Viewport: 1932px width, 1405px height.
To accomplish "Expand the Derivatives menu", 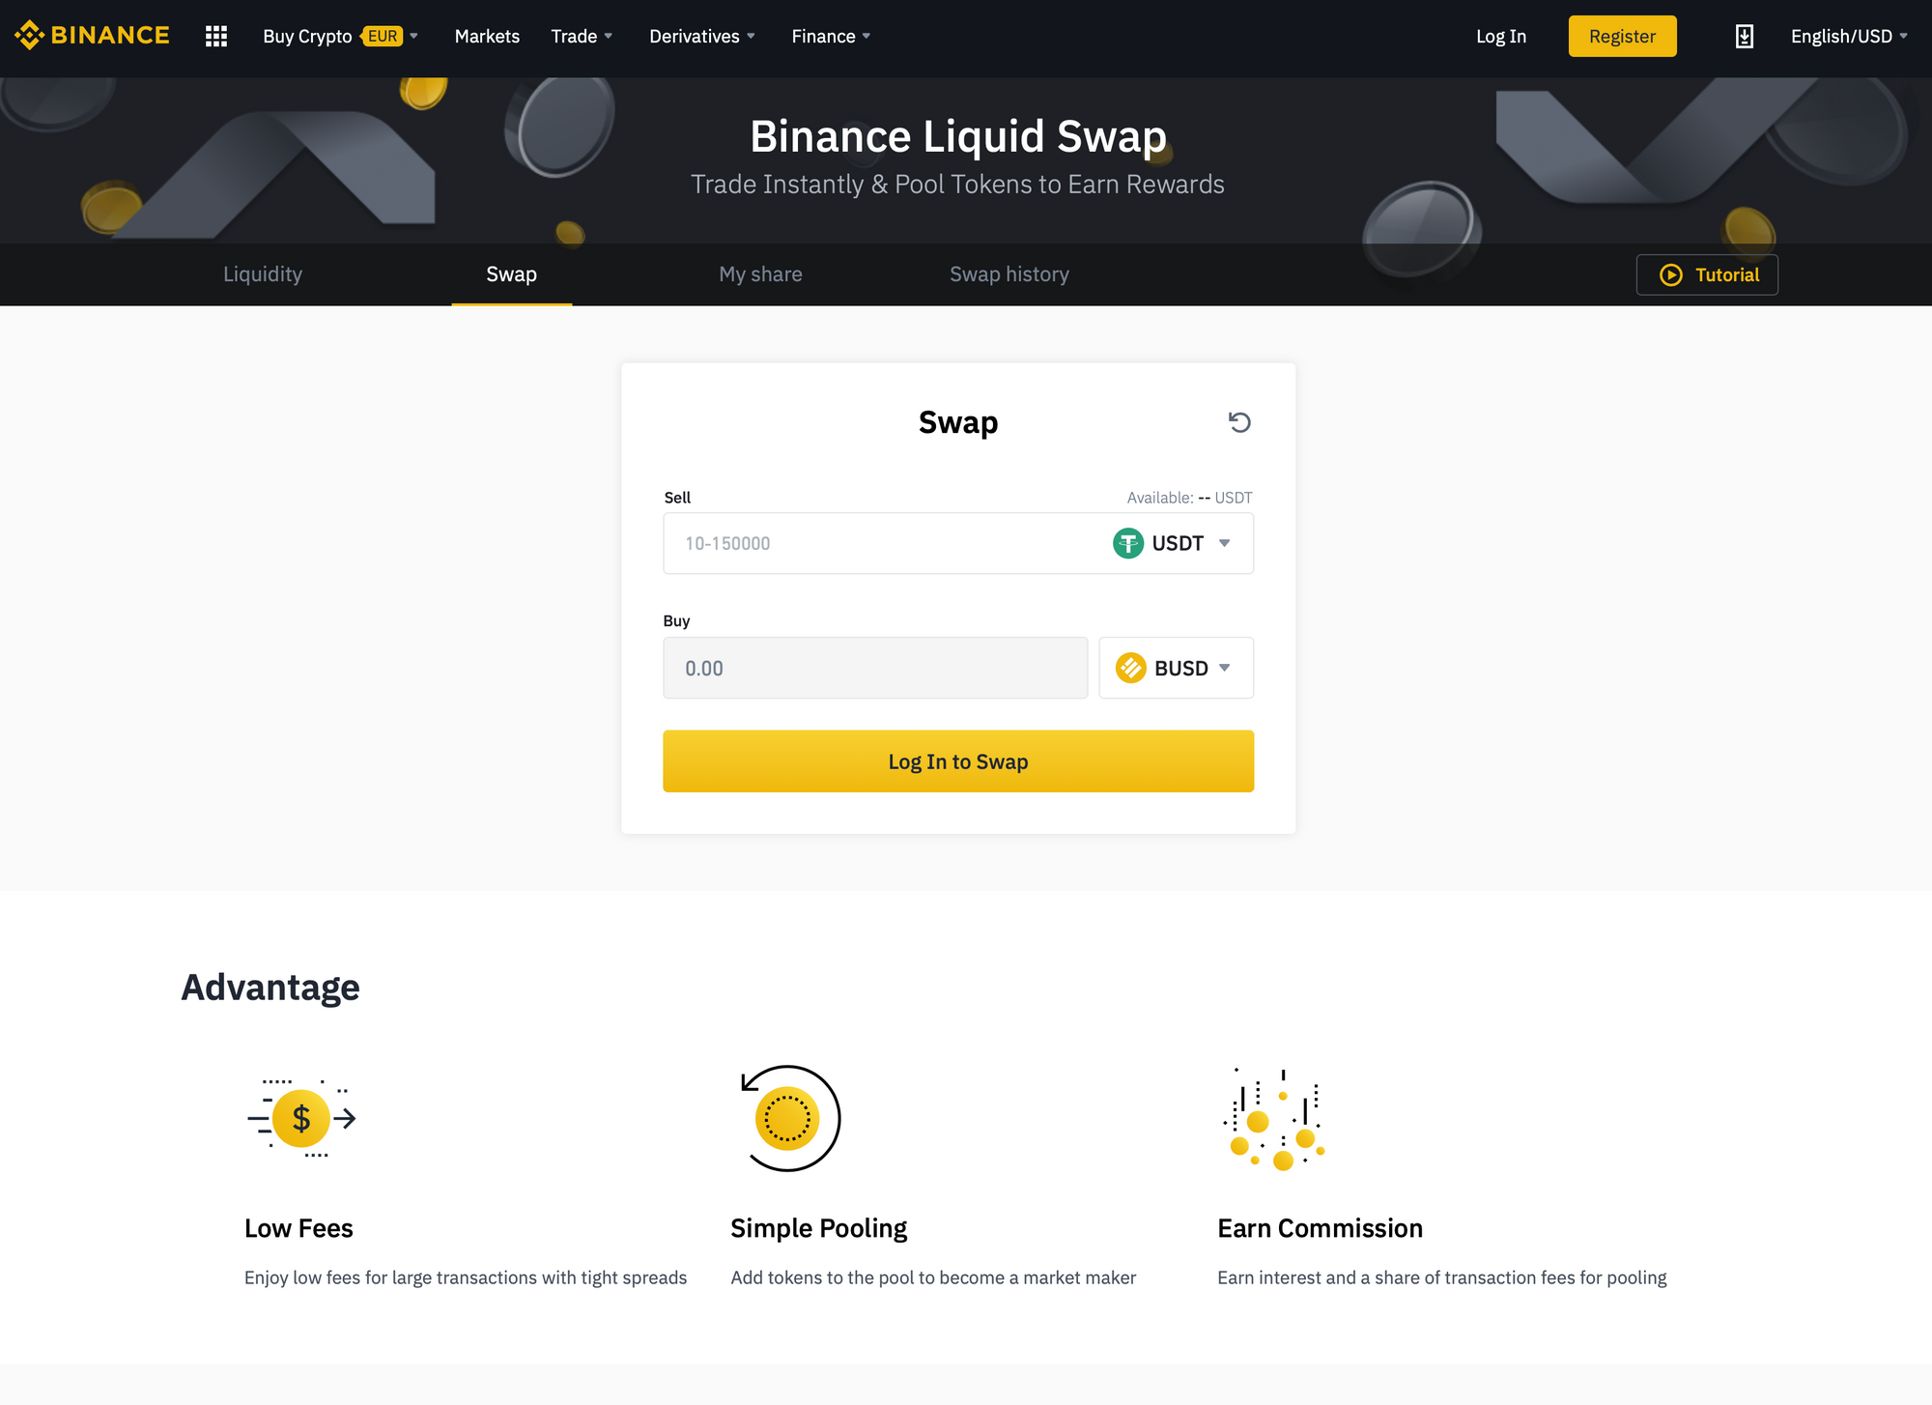I will pos(702,36).
